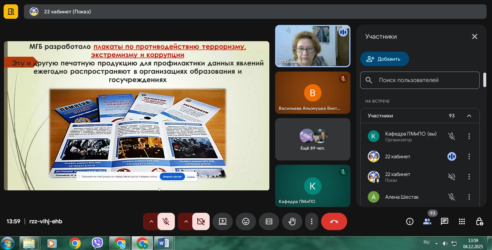Image resolution: width=492 pixels, height=250 pixels.
Task: Open host controls lock icon
Action: point(479,221)
